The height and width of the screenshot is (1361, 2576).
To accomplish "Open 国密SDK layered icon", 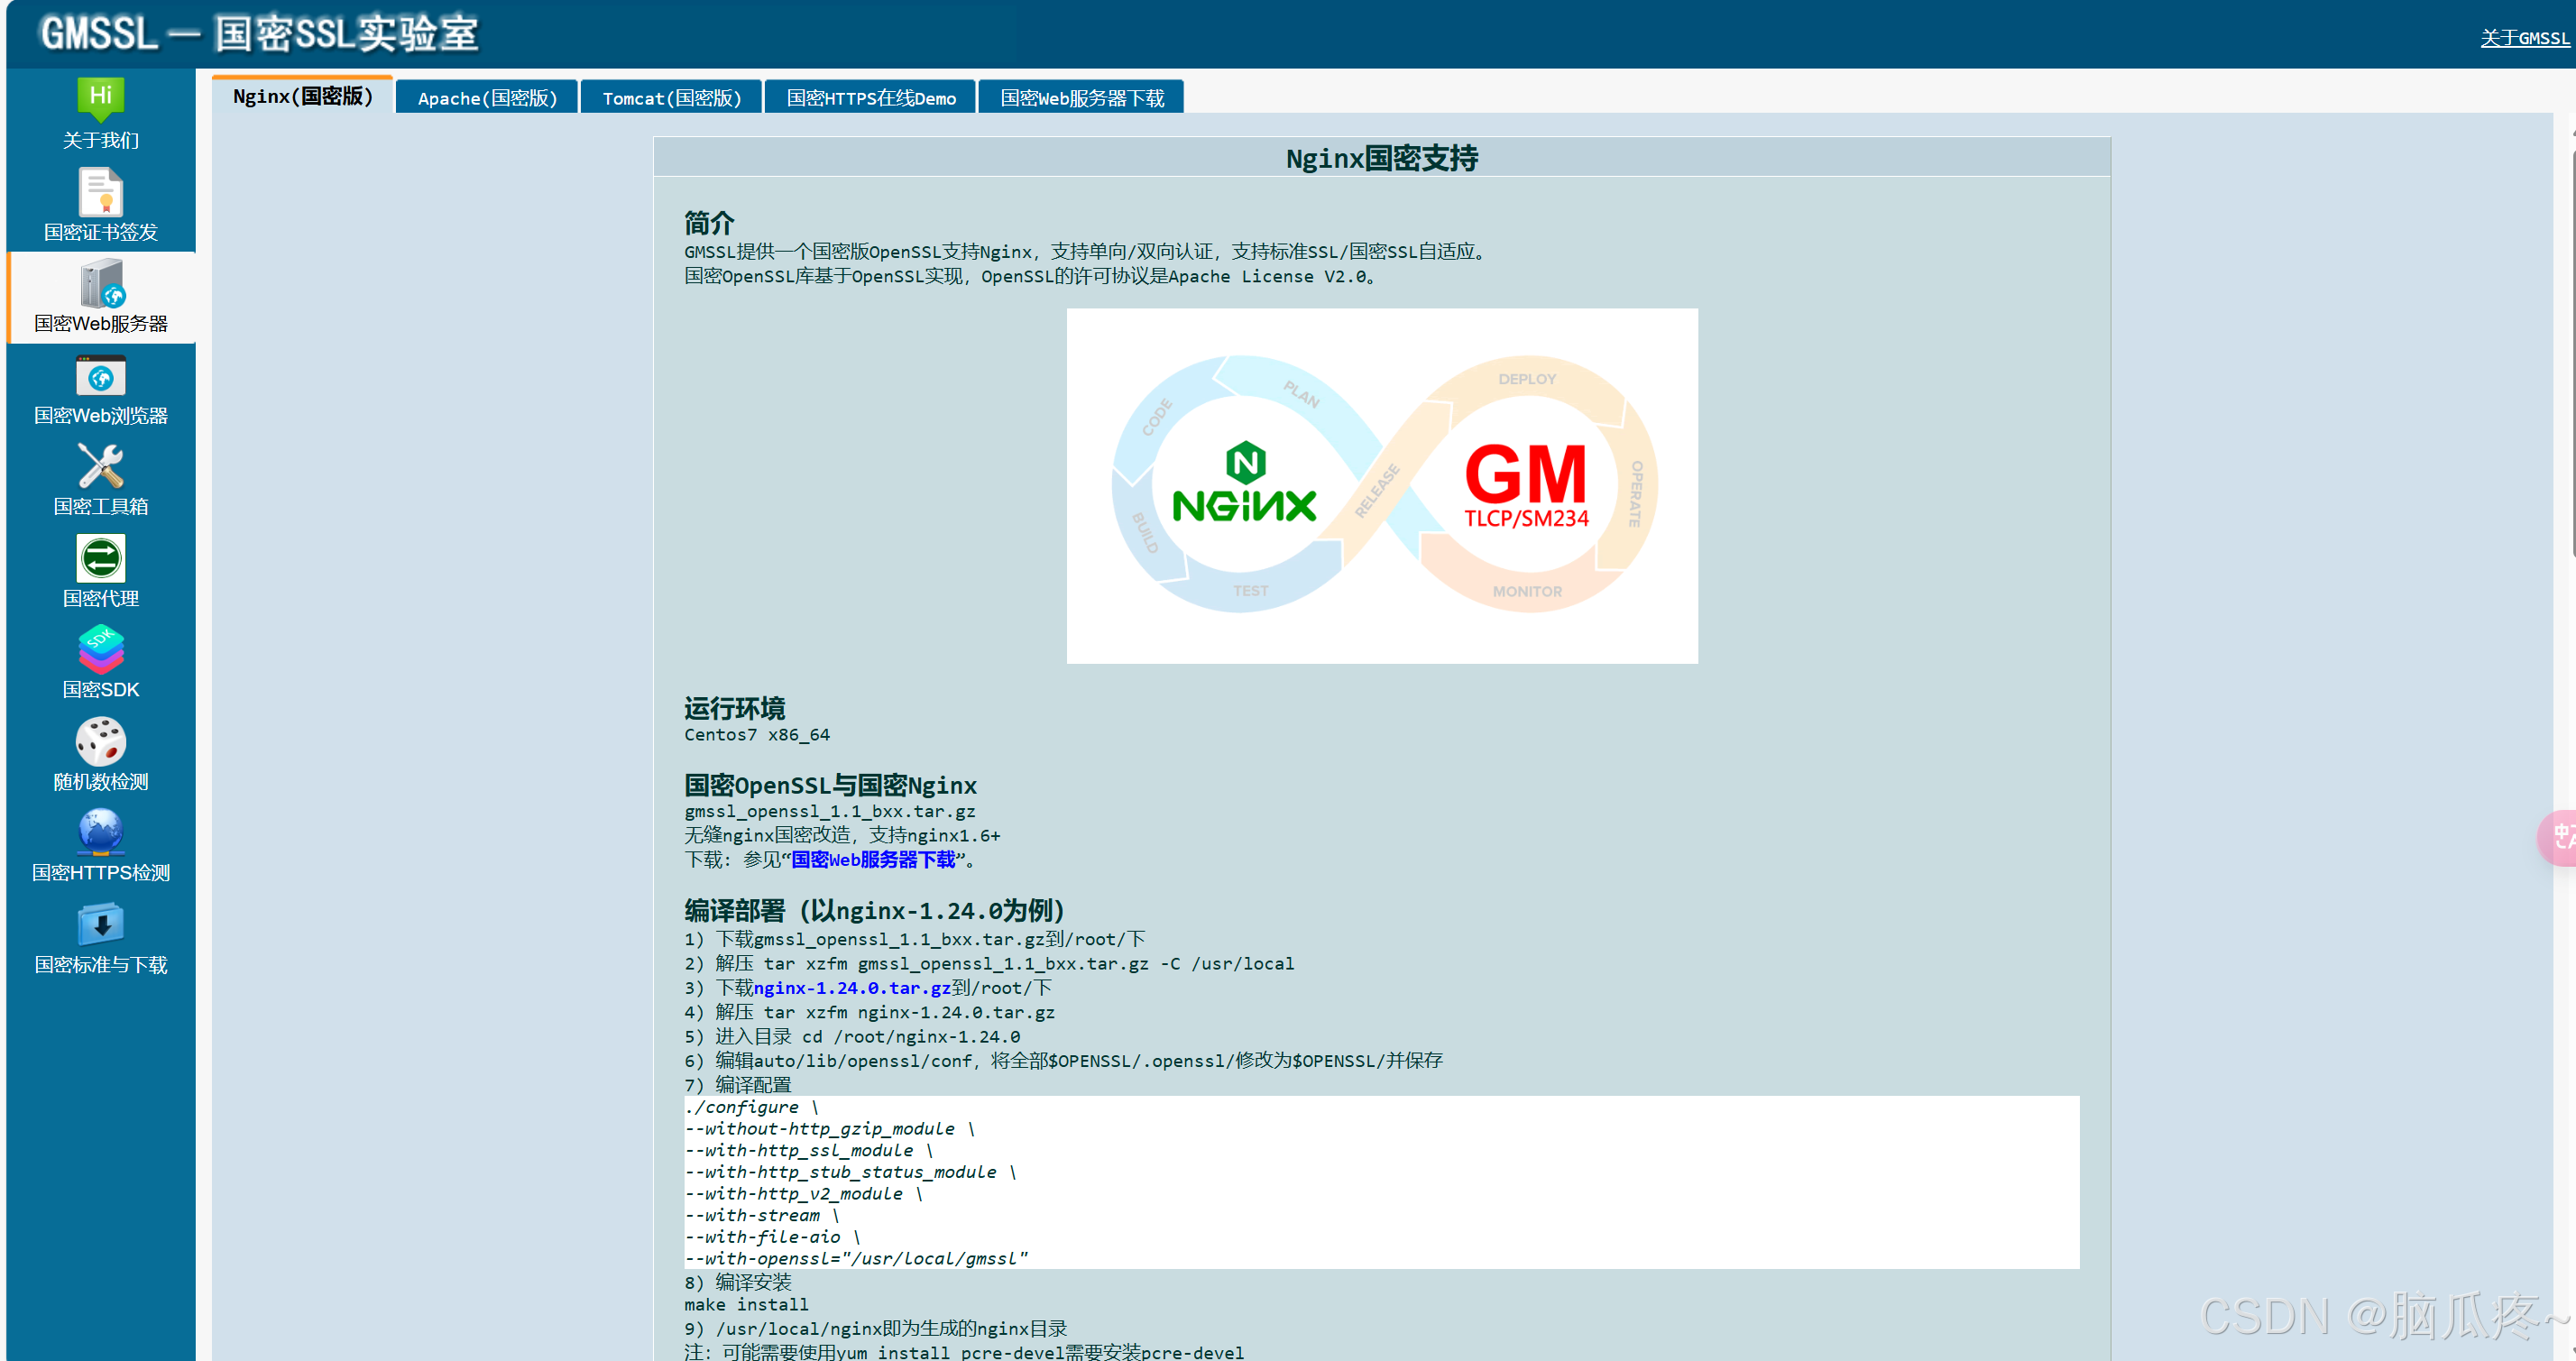I will 100,650.
